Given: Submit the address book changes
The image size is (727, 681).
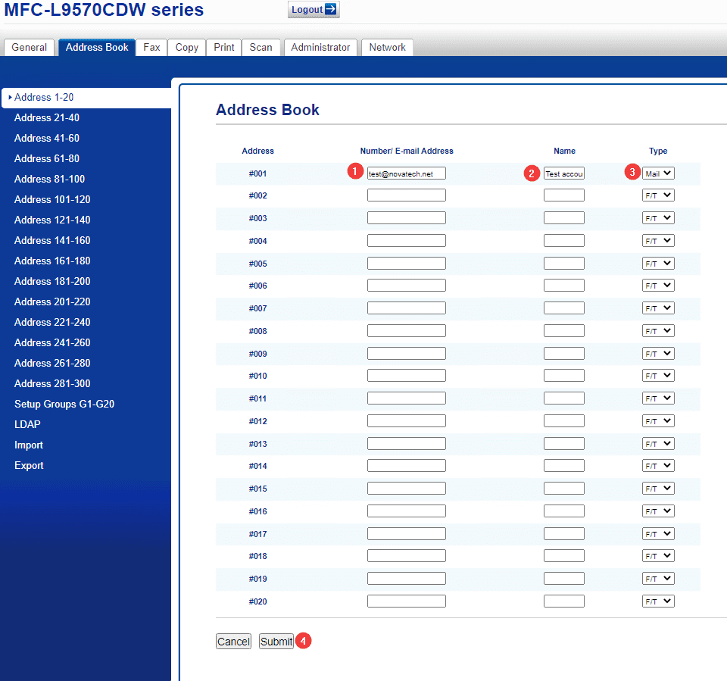Looking at the screenshot, I should [x=276, y=642].
